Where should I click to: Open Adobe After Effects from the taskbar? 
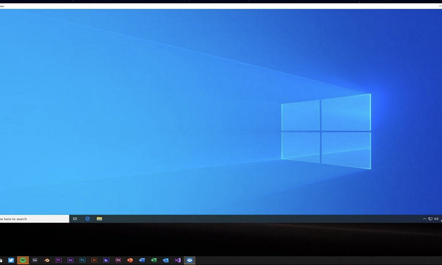(70, 260)
